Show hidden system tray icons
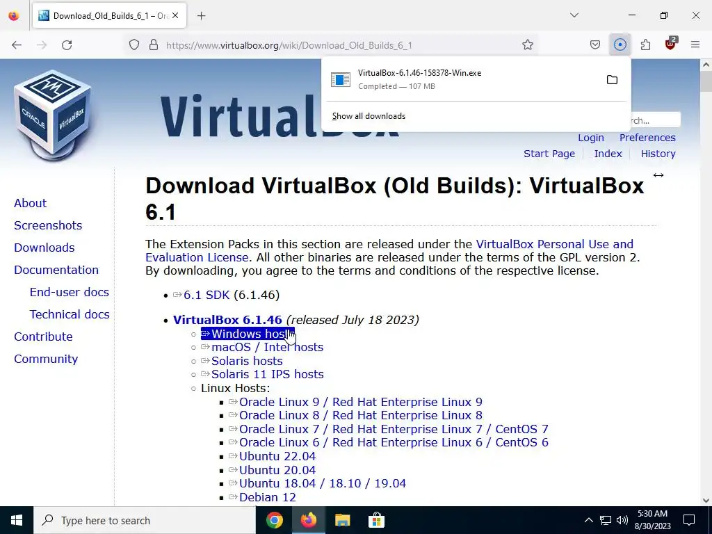 tap(588, 520)
